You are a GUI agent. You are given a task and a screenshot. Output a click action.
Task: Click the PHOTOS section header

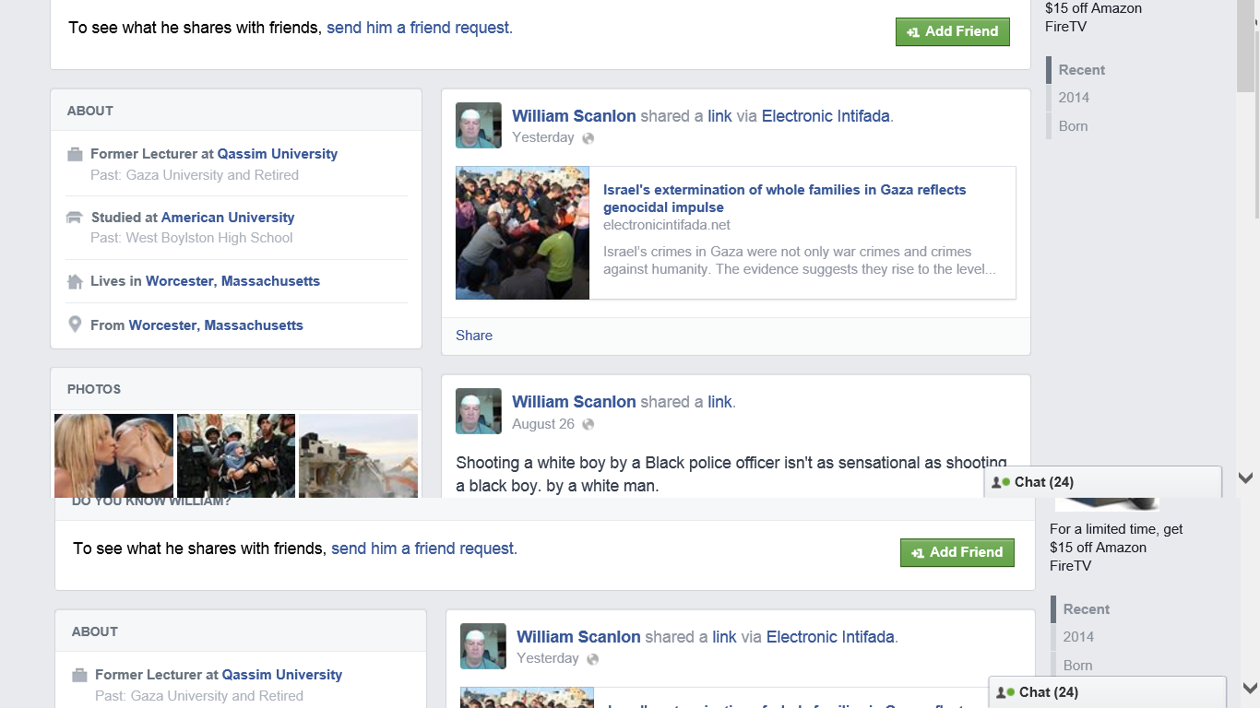click(94, 389)
